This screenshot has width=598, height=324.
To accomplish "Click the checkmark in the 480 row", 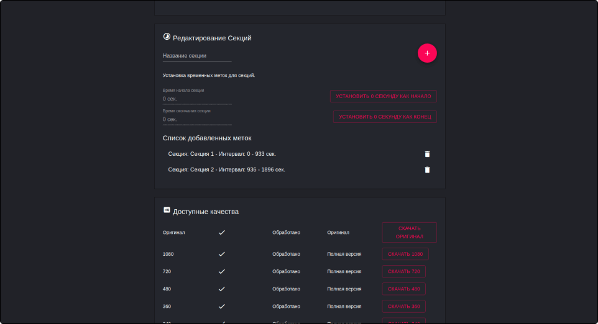I will point(221,289).
